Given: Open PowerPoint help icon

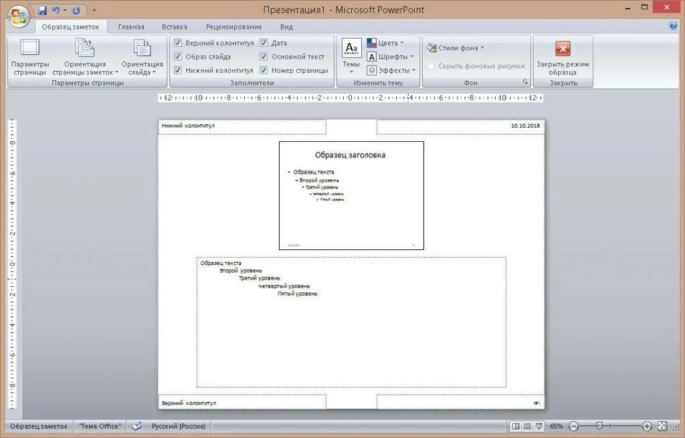Looking at the screenshot, I should (x=673, y=26).
